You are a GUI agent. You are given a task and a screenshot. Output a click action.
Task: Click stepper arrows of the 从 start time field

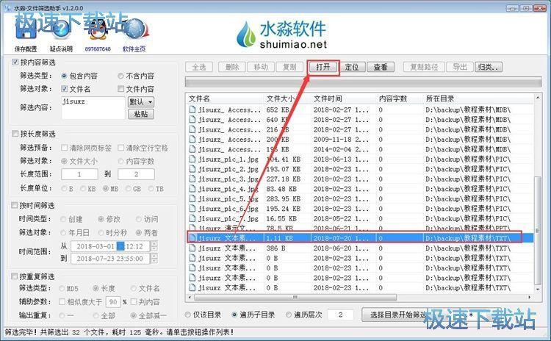pyautogui.click(x=154, y=246)
